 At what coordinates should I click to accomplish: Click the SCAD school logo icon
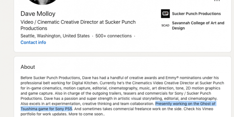pyautogui.click(x=165, y=25)
